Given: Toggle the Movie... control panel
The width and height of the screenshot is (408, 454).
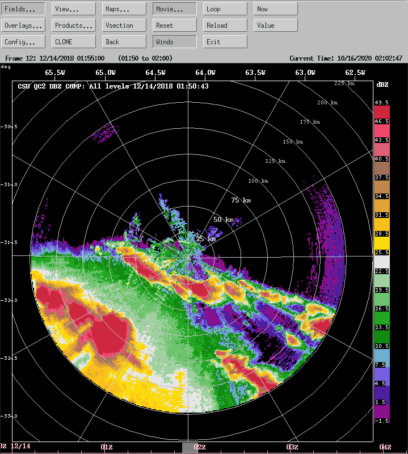Looking at the screenshot, I should point(175,9).
